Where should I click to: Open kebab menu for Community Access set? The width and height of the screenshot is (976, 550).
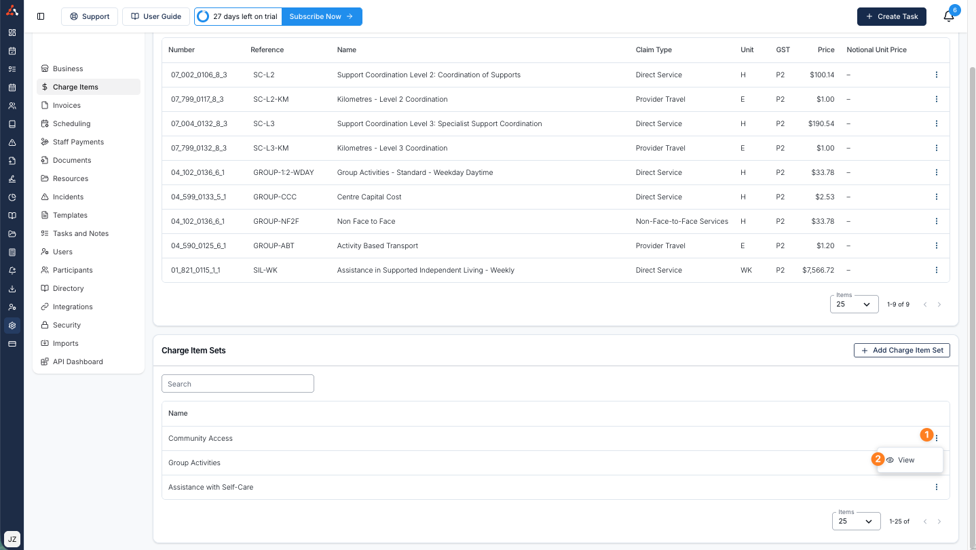click(937, 438)
